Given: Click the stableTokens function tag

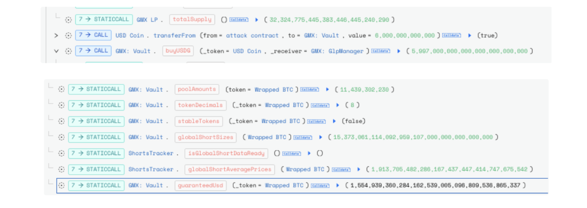Looking at the screenshot, I should coord(199,121).
